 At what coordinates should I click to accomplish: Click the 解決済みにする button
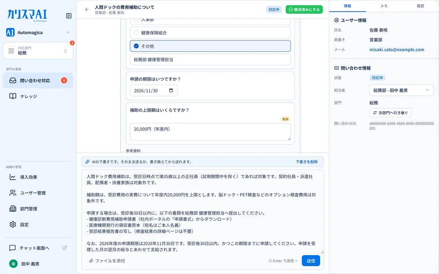click(x=304, y=10)
